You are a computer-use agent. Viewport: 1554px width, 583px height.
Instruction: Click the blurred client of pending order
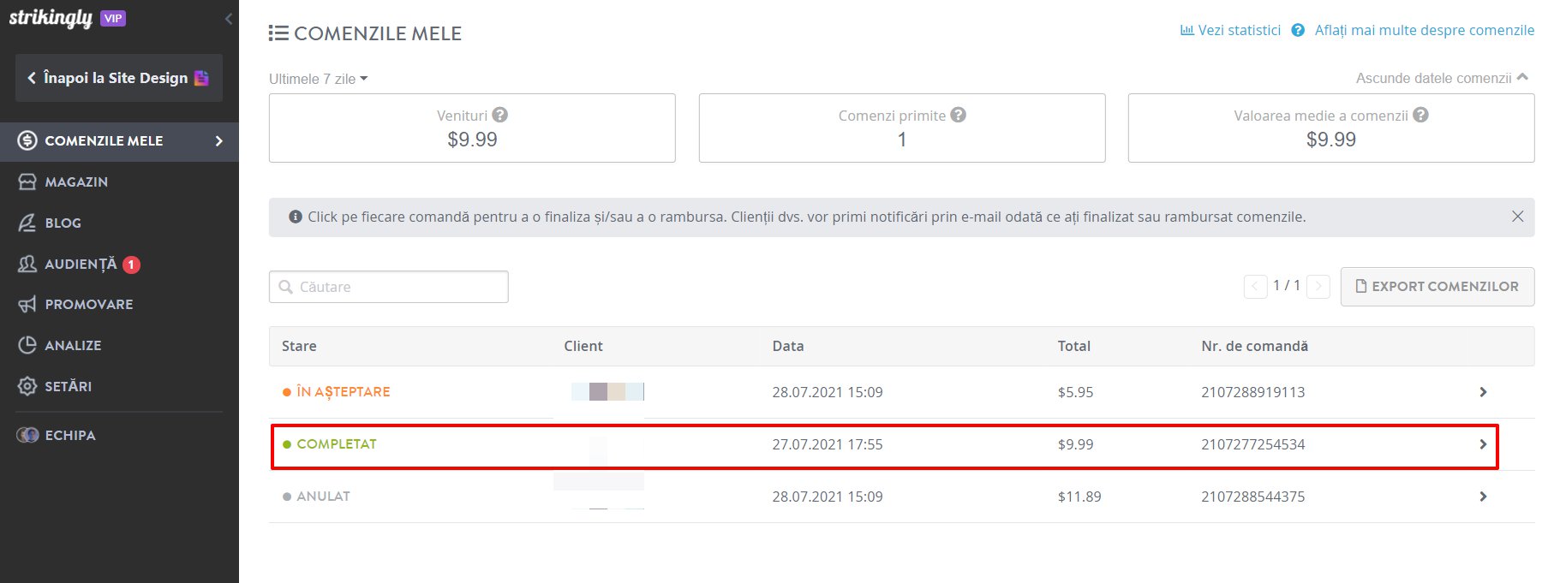click(607, 392)
